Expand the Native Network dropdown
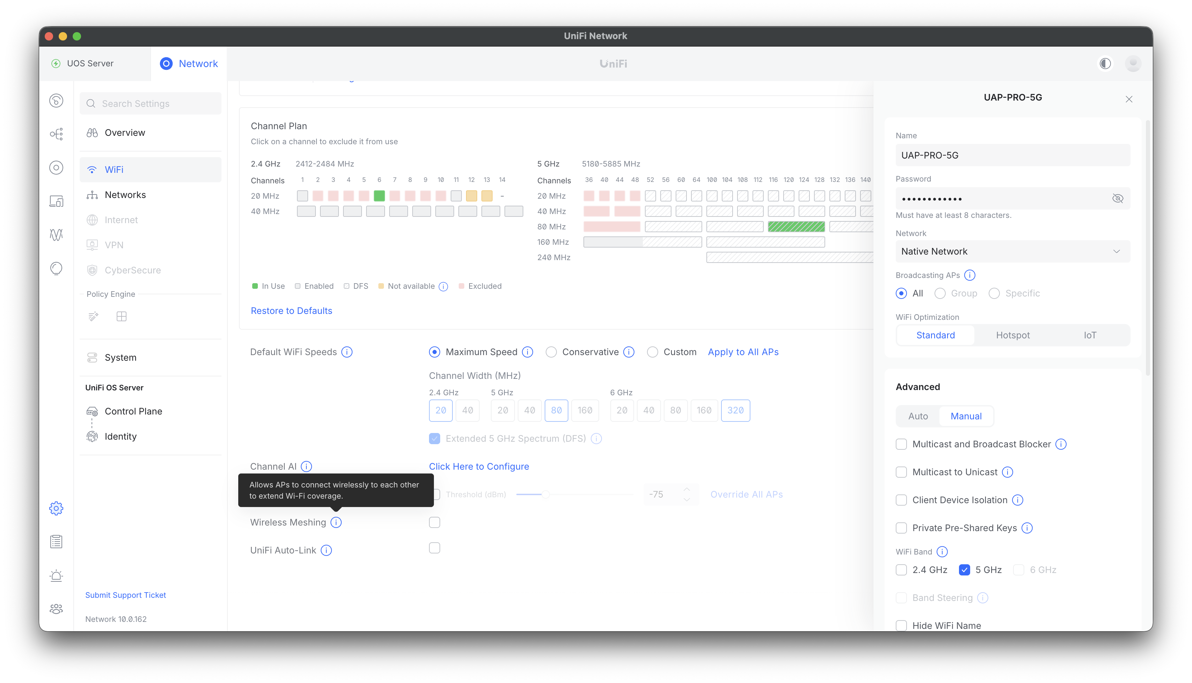This screenshot has height=683, width=1192. point(1012,251)
